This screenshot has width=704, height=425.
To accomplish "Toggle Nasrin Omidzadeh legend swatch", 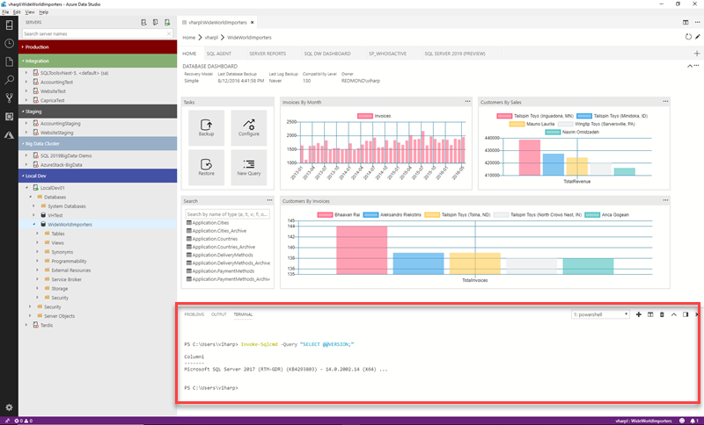I will click(553, 132).
